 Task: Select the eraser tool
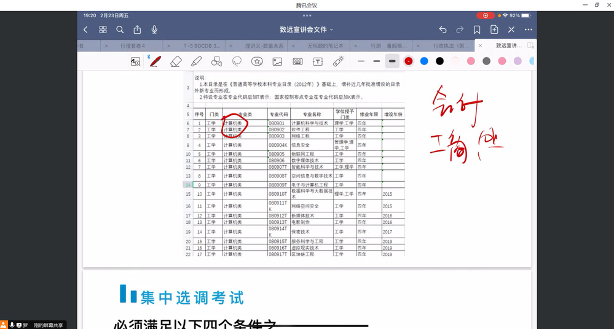click(x=176, y=61)
